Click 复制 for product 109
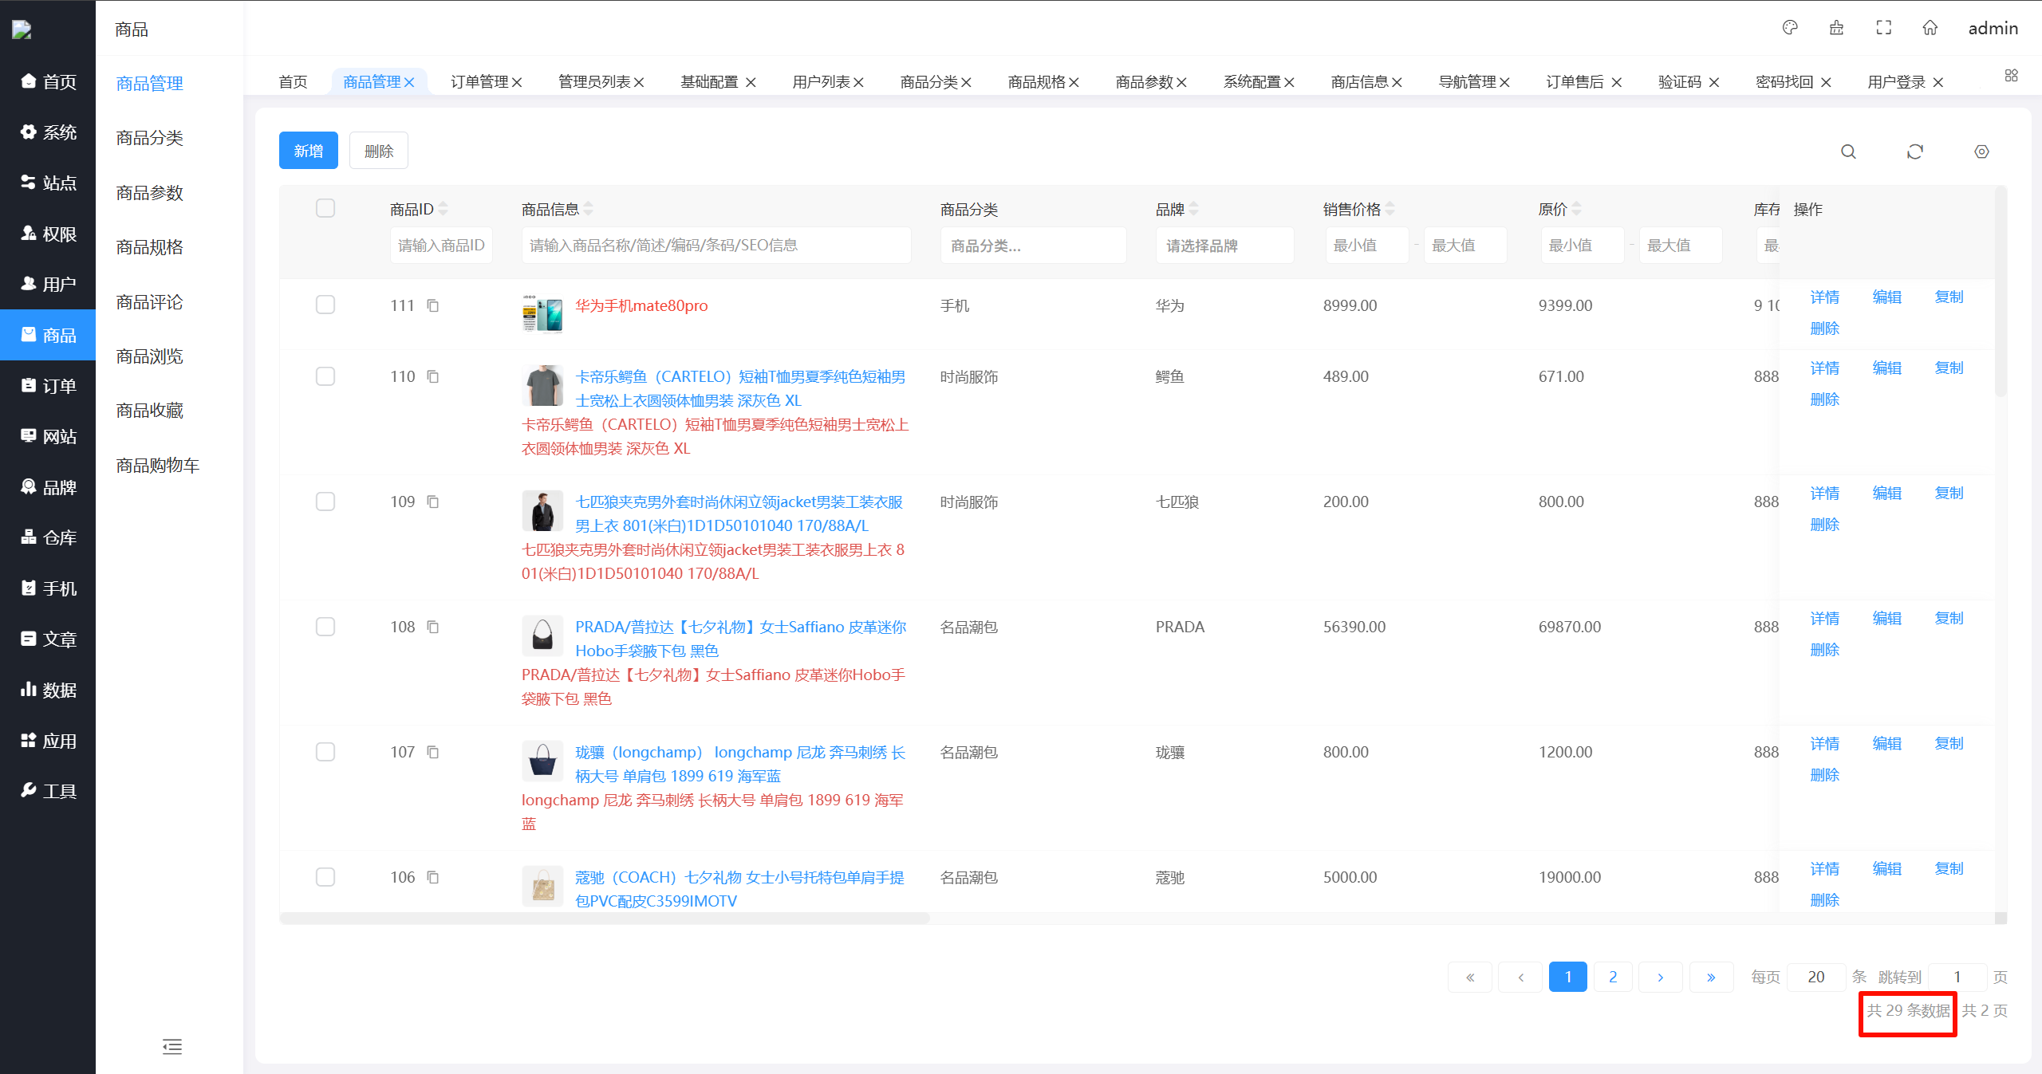The width and height of the screenshot is (2042, 1074). click(1949, 494)
